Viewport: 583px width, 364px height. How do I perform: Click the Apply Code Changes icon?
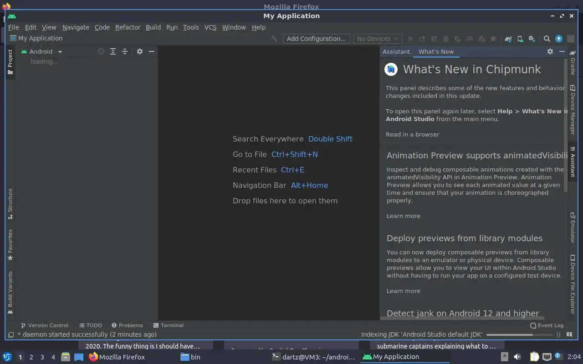coord(434,39)
